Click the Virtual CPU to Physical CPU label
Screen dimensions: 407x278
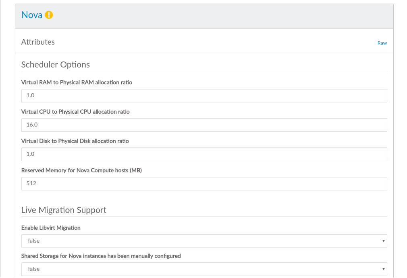coord(75,112)
